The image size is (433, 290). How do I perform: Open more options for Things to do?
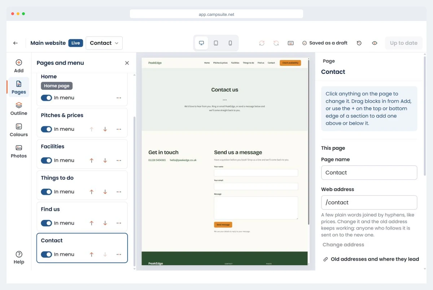click(119, 192)
